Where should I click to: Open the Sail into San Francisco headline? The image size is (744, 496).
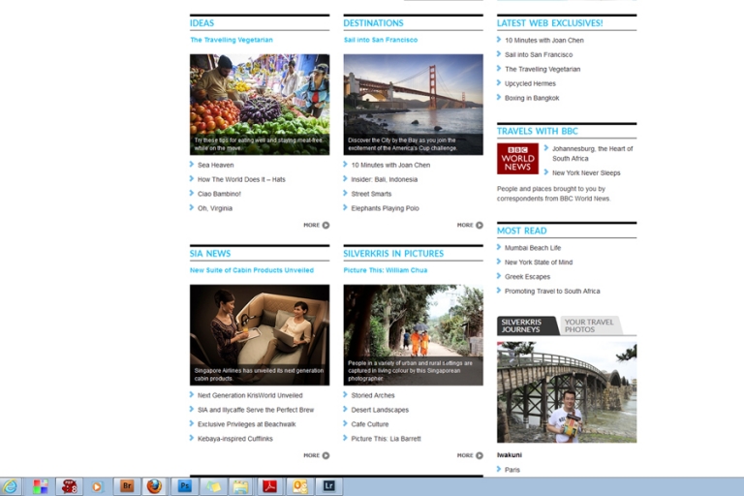coord(381,40)
